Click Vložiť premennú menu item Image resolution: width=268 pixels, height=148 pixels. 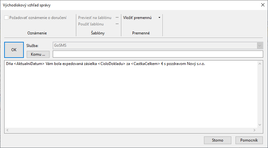pos(137,18)
